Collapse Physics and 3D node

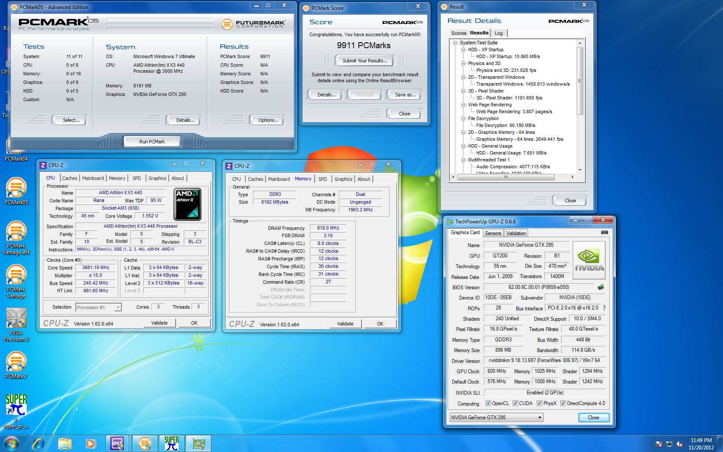tap(463, 63)
